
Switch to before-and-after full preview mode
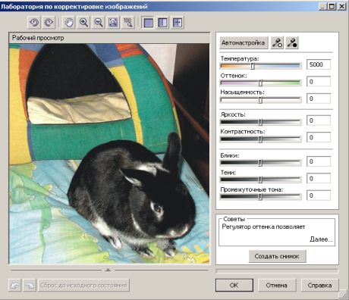tap(162, 23)
